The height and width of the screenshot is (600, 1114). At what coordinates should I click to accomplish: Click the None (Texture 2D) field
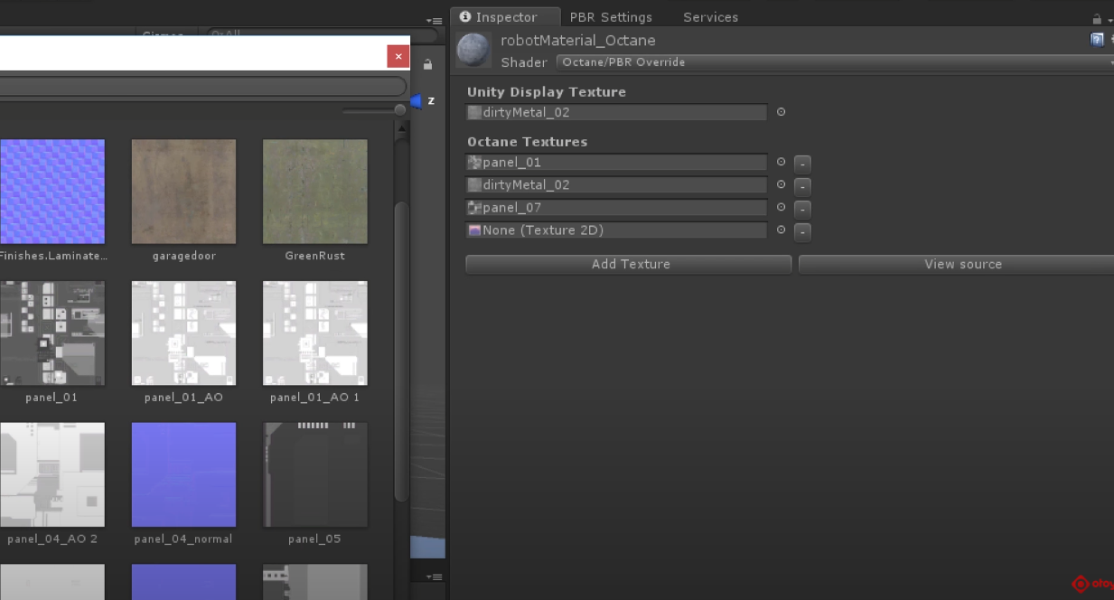pyautogui.click(x=616, y=230)
